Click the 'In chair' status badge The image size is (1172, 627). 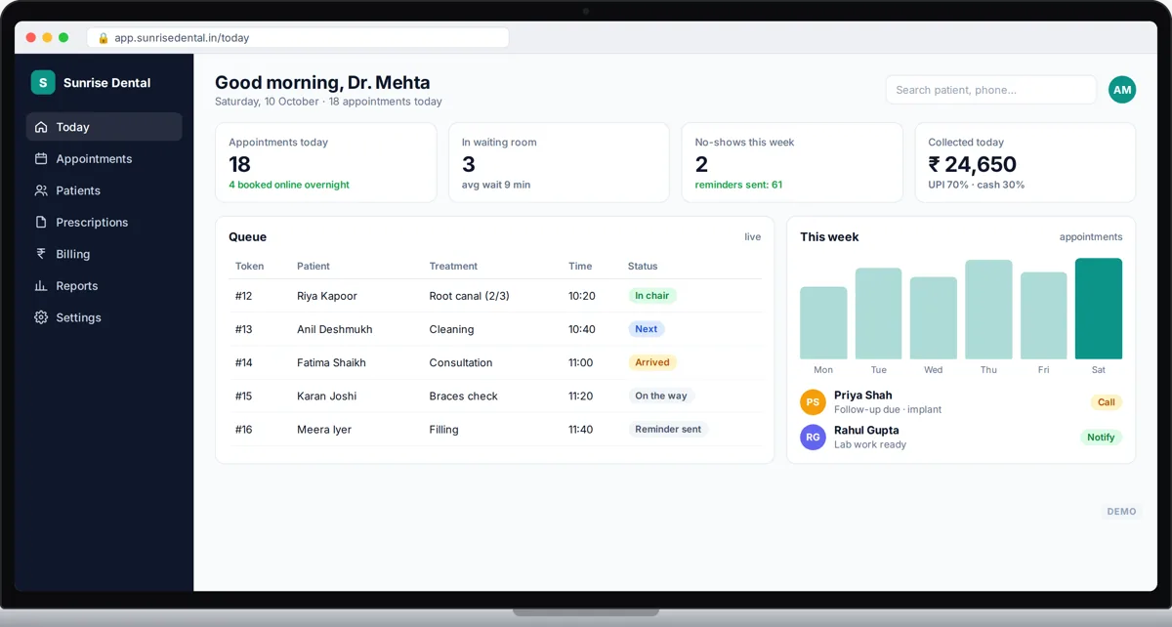pyautogui.click(x=651, y=296)
